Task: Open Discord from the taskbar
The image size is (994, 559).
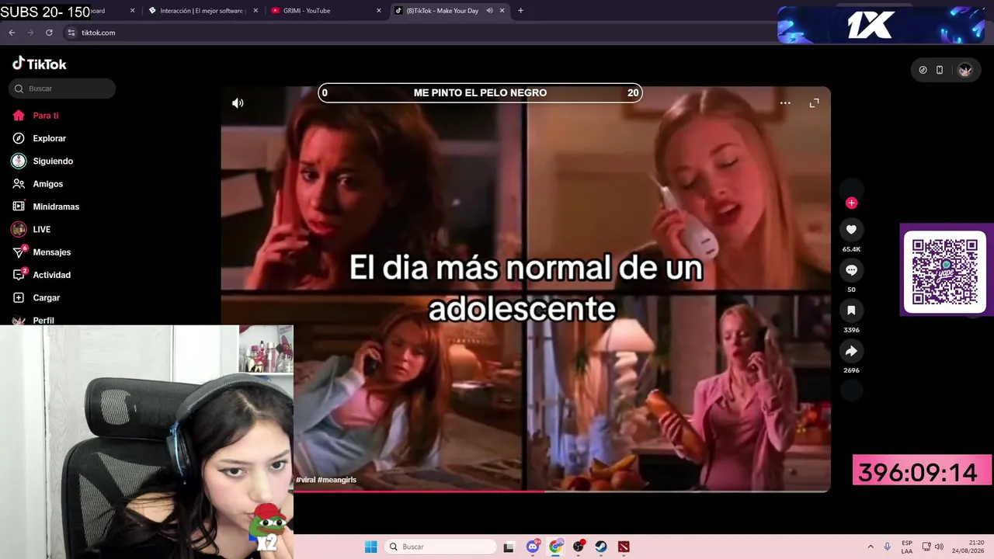Action: click(533, 547)
